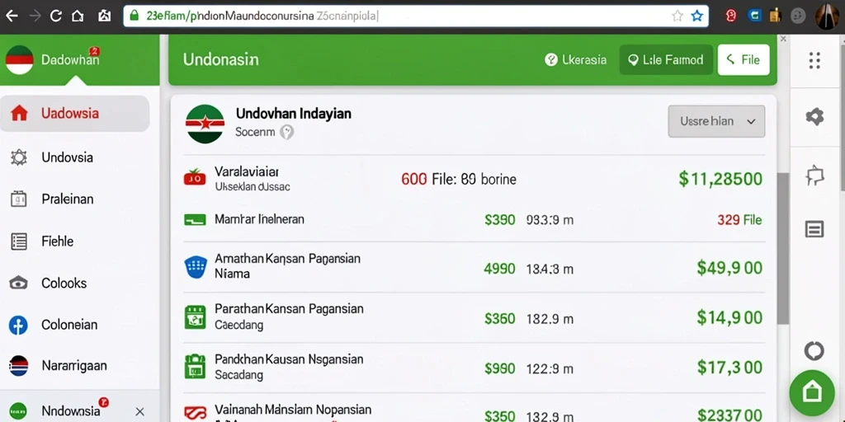
Task: Click the $11,28500 amount
Action: click(x=720, y=179)
